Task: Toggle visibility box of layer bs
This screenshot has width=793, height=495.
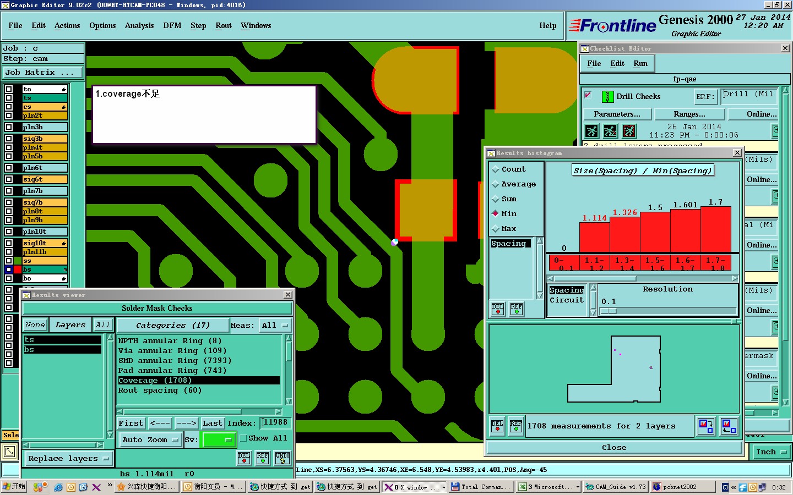Action: [9, 269]
